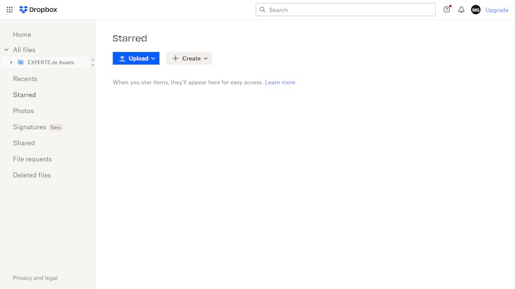Image resolution: width=515 pixels, height=289 pixels.
Task: Click the Dropbox logo
Action: tap(38, 10)
